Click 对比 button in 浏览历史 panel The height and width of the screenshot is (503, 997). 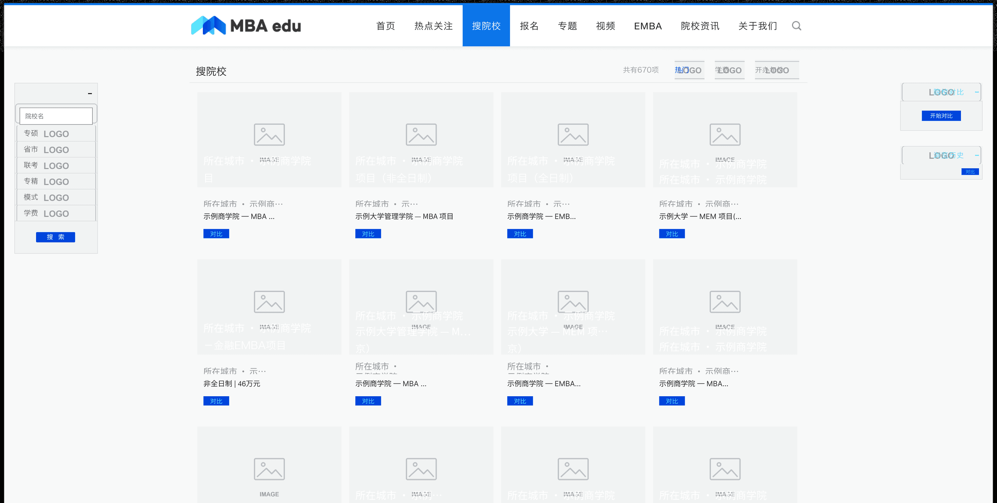[970, 172]
